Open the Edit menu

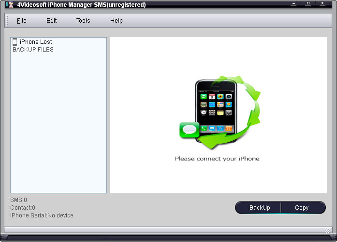(x=52, y=21)
